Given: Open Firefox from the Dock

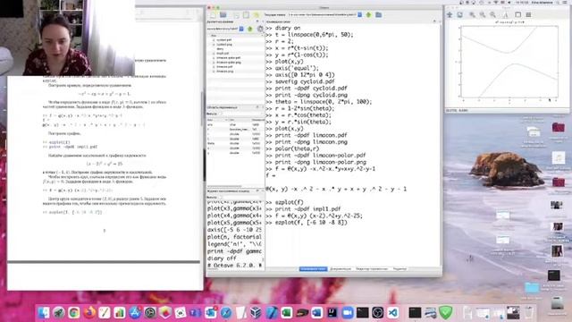Looking at the screenshot, I should click(89, 312).
